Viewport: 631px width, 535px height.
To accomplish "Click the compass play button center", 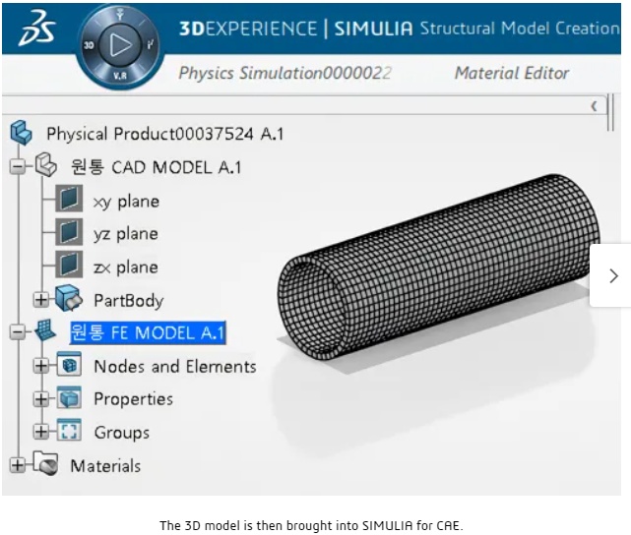I will point(119,44).
